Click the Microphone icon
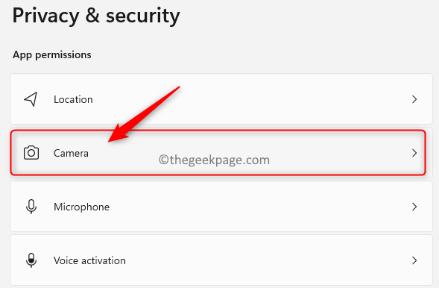439x288 pixels. [31, 207]
